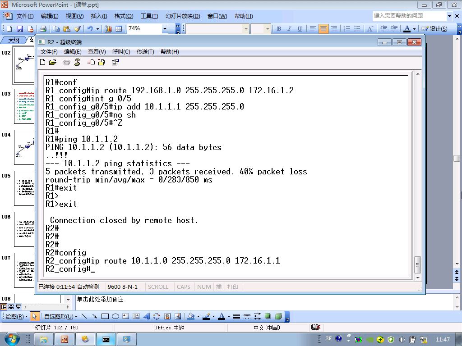Click Insert Picture icon in drawing toolbar

click(x=178, y=316)
